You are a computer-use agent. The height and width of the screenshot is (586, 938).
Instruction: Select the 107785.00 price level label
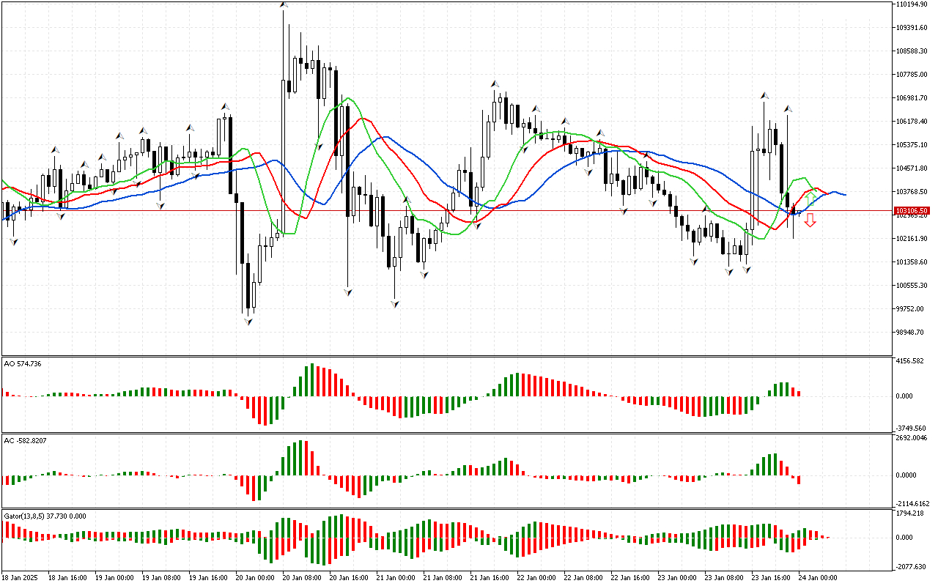point(912,75)
